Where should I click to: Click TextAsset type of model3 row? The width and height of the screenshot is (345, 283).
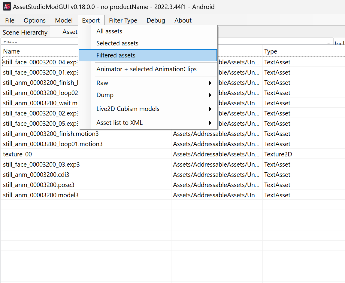[x=277, y=195]
